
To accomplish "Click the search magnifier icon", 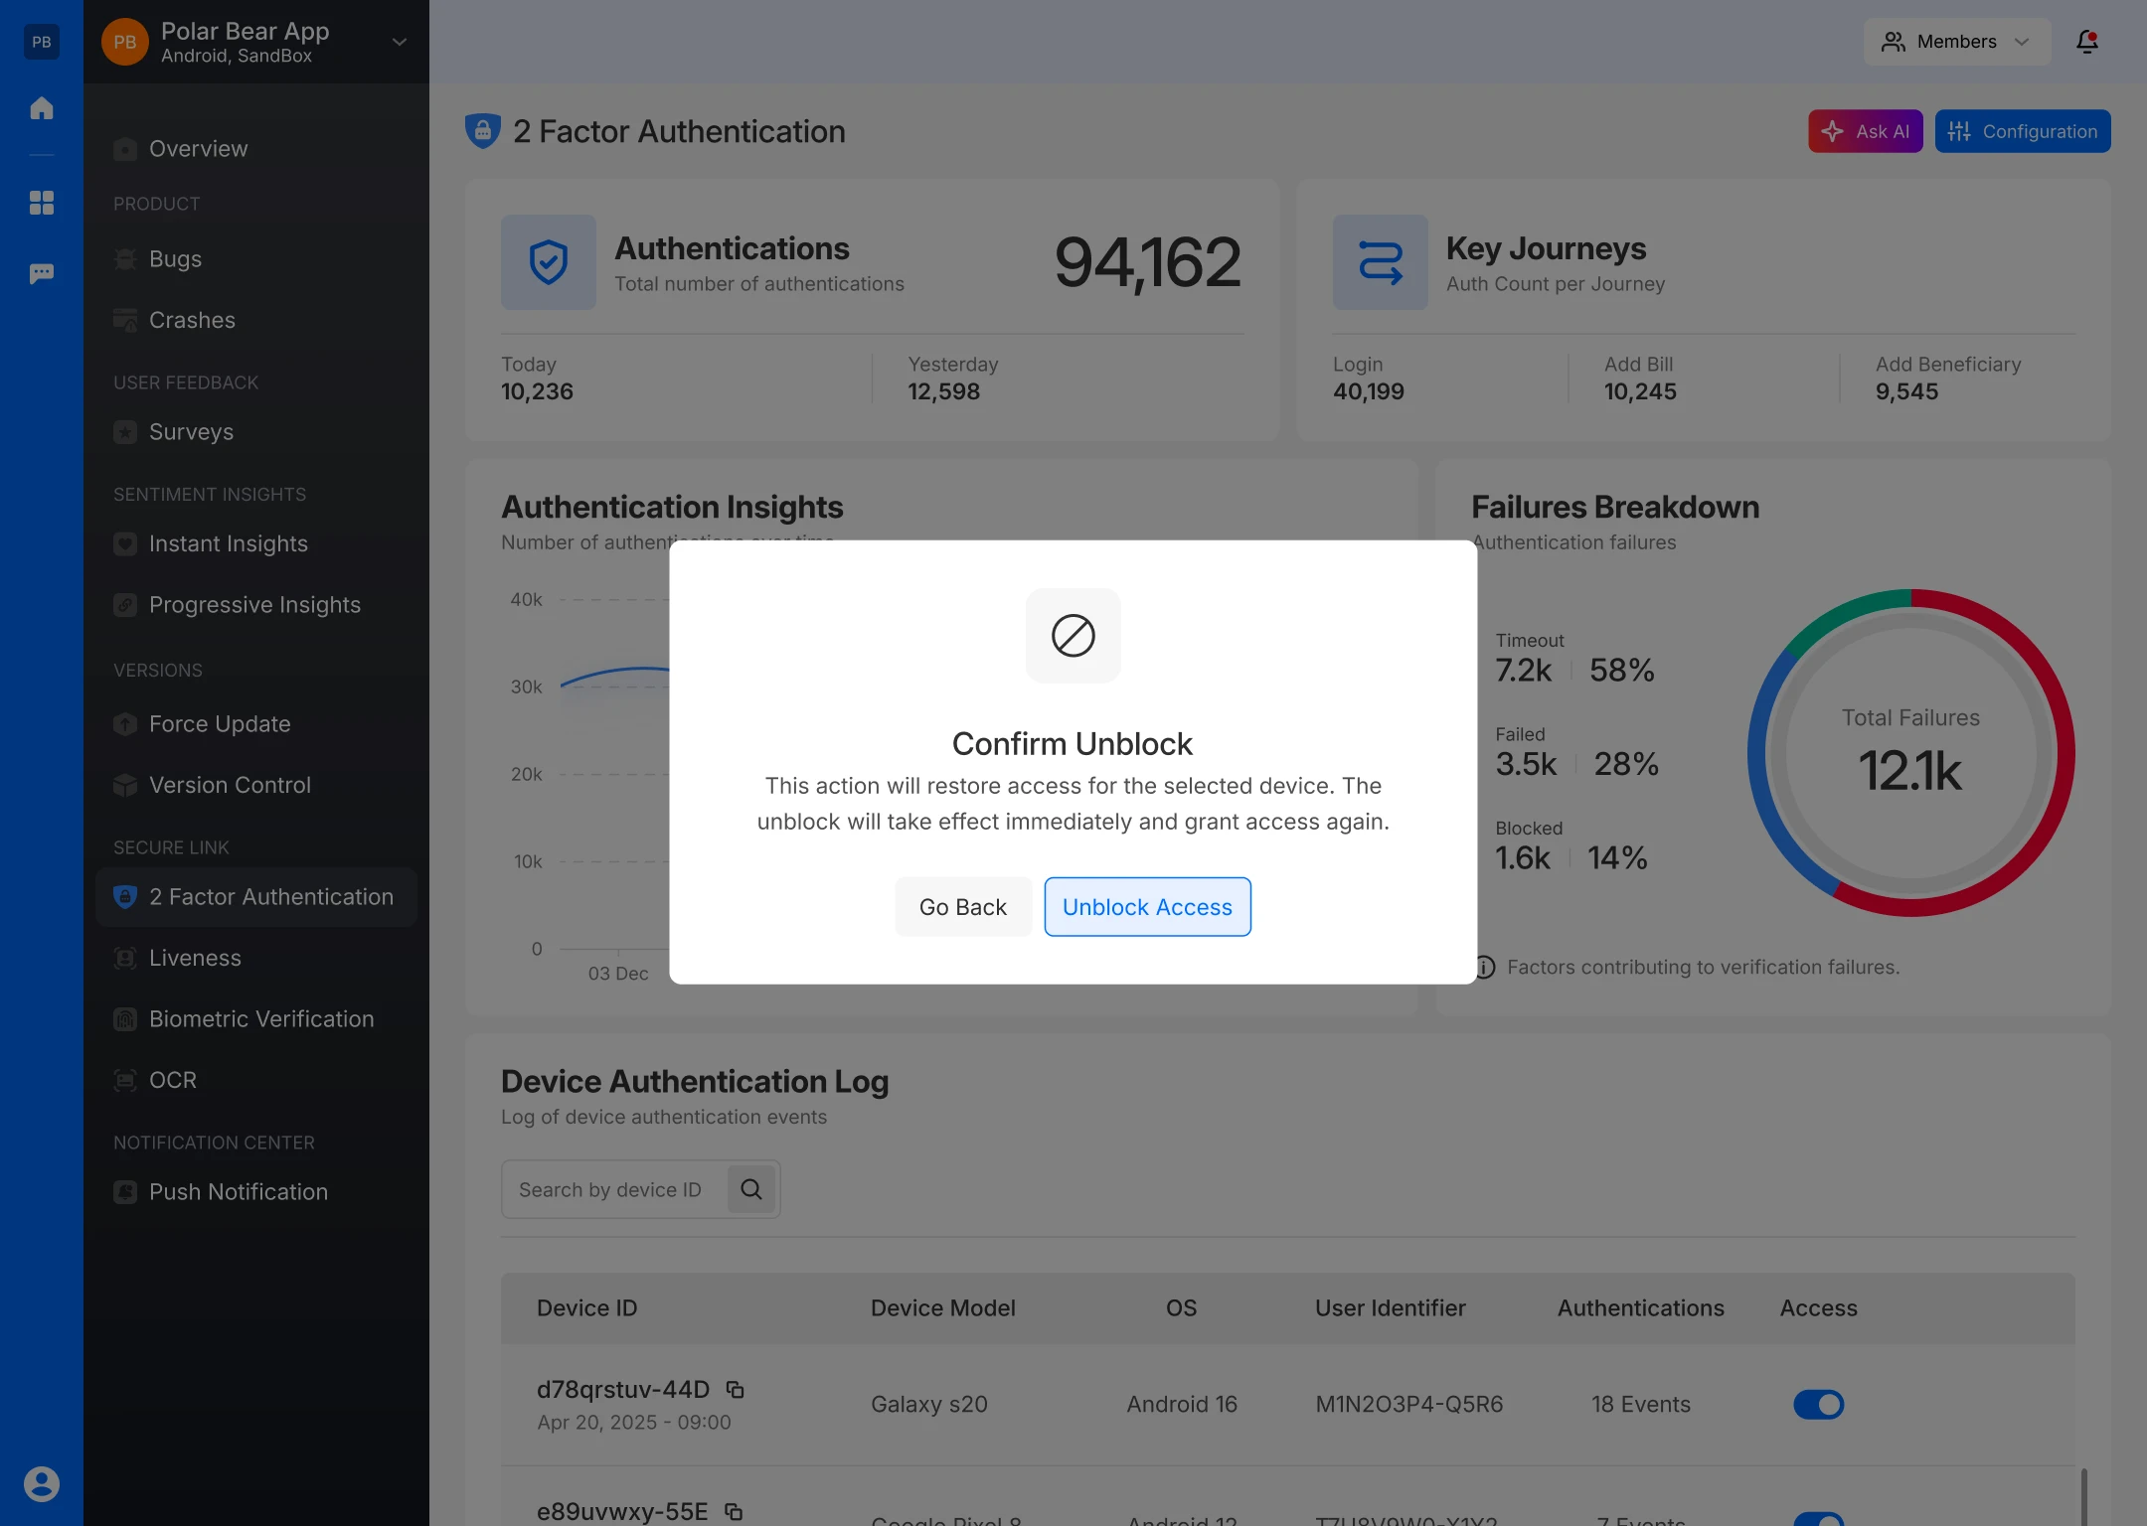I will [751, 1189].
